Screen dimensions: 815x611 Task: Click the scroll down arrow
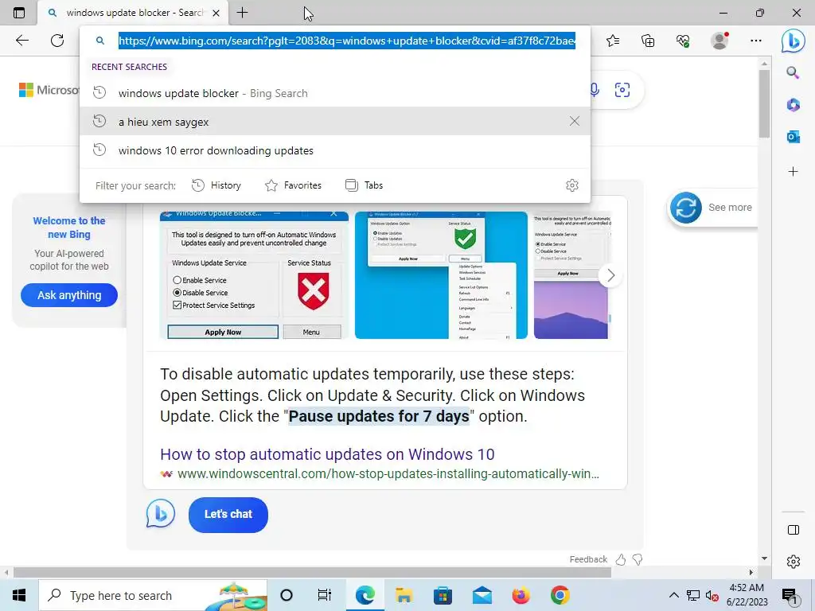764,559
